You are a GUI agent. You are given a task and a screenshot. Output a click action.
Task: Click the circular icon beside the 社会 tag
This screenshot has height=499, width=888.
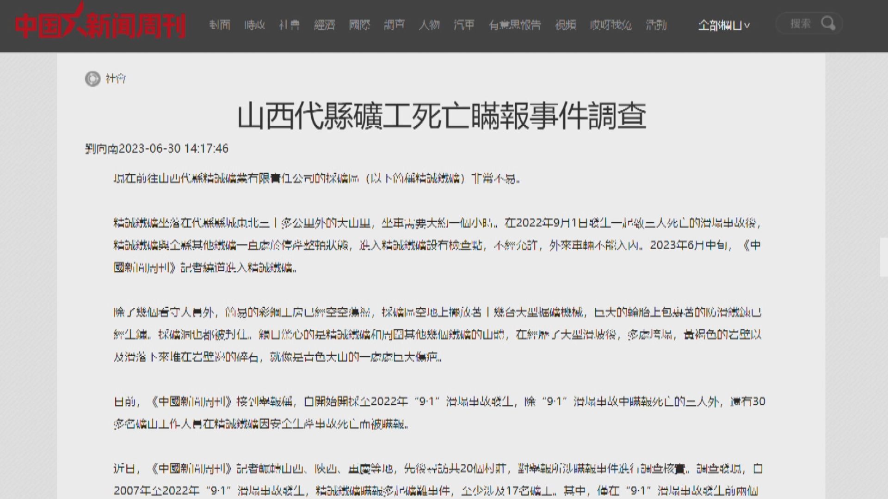point(92,79)
